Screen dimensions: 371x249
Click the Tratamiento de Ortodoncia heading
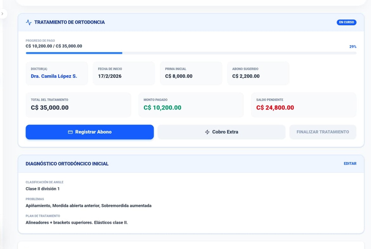[x=69, y=22]
